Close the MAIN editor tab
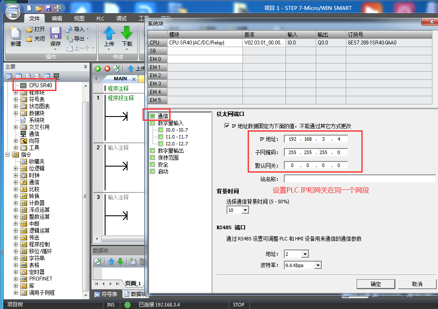 134,79
